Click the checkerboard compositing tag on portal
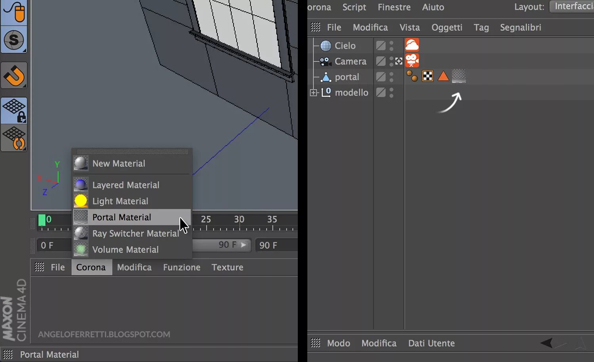The height and width of the screenshot is (362, 594). (428, 76)
